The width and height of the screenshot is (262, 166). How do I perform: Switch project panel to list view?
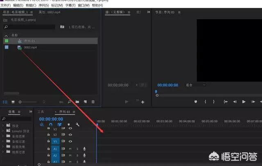[5, 102]
